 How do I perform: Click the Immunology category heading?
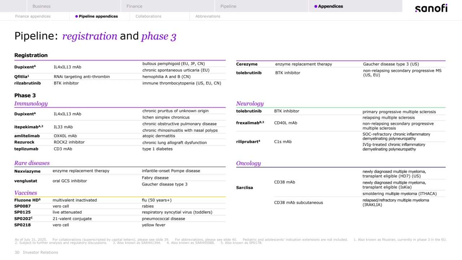click(31, 104)
